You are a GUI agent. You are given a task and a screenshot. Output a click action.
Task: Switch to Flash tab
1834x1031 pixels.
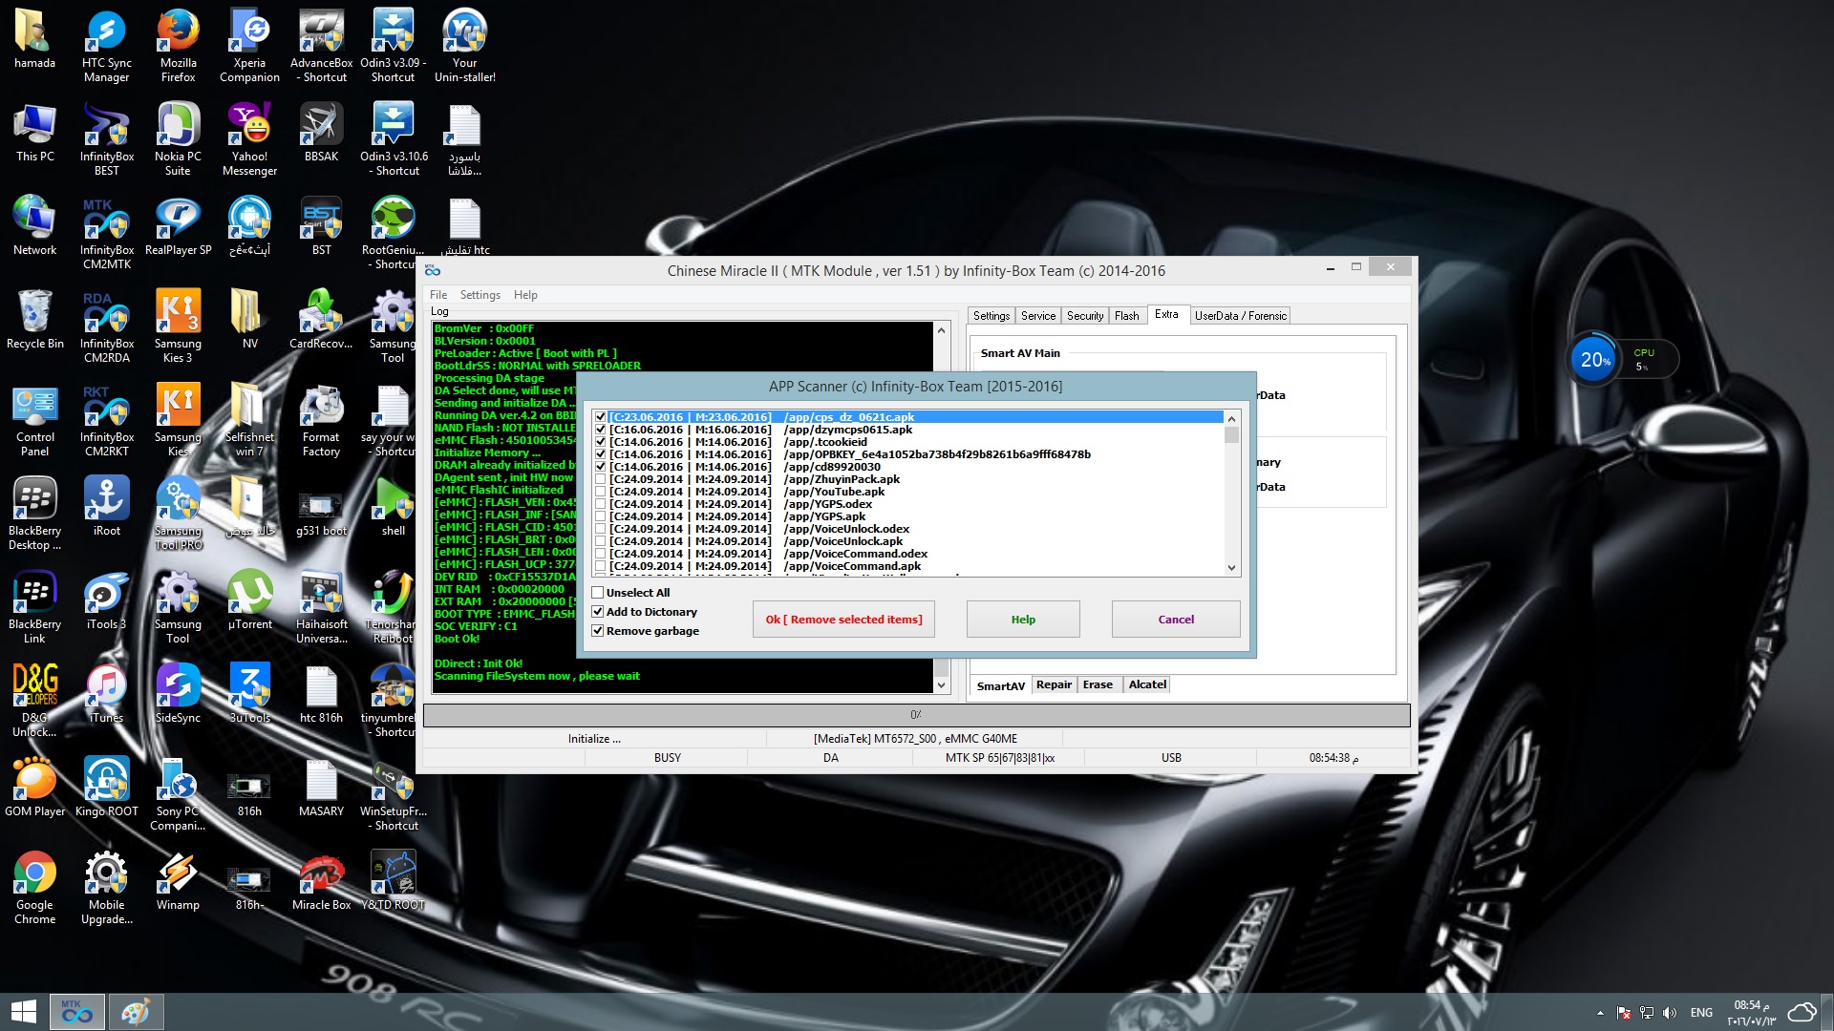1126,316
